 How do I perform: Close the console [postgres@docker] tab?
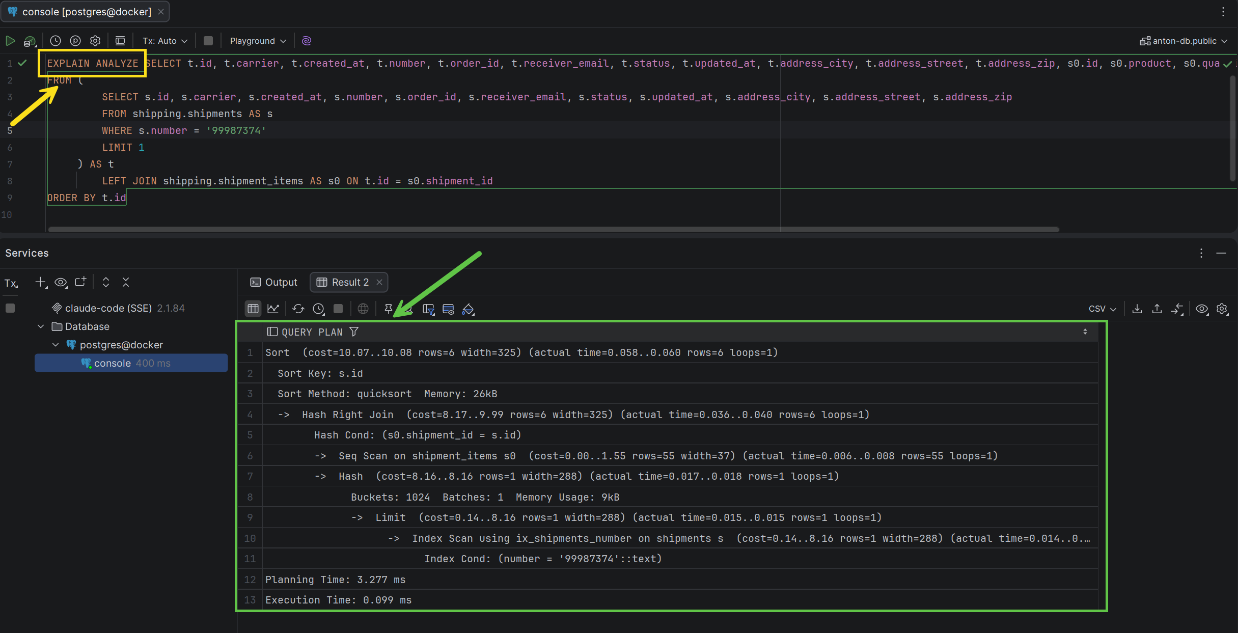coord(161,12)
